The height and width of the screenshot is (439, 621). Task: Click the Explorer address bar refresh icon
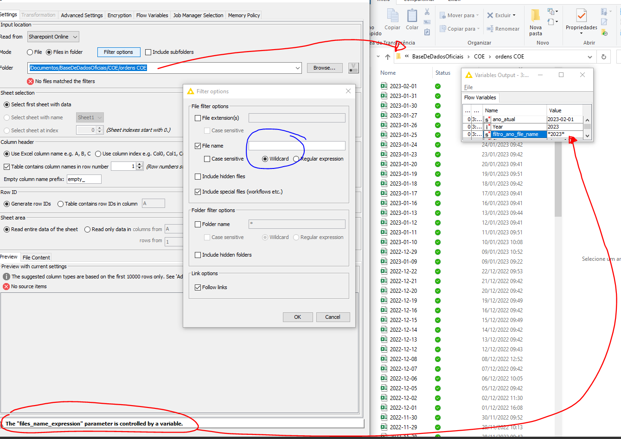pos(603,57)
